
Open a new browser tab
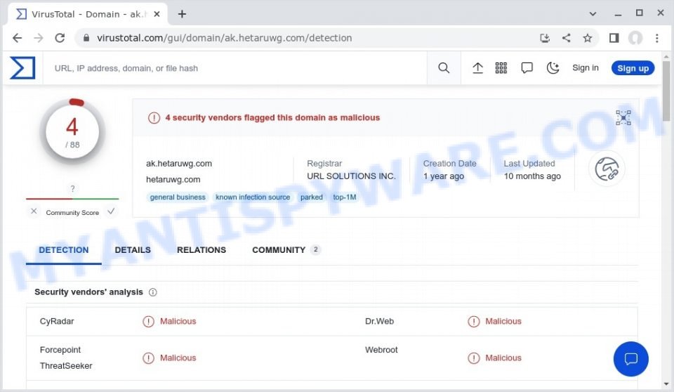[182, 14]
